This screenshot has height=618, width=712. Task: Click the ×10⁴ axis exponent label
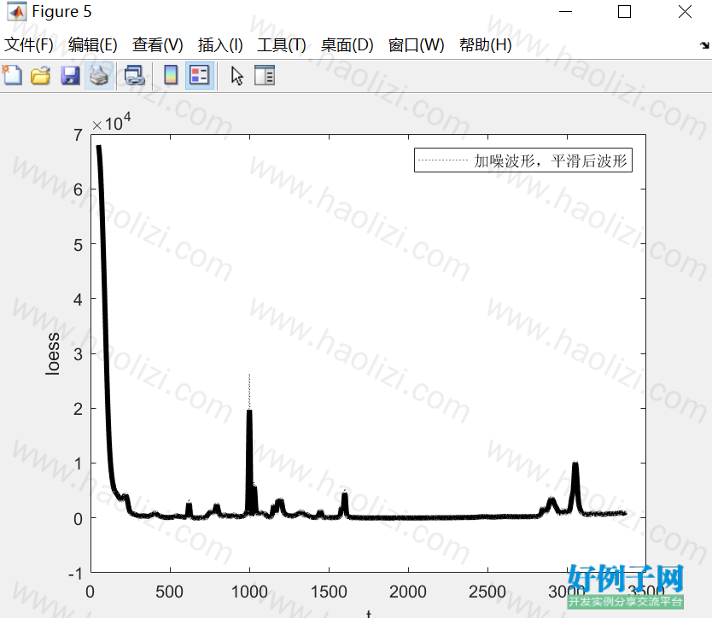tap(111, 122)
